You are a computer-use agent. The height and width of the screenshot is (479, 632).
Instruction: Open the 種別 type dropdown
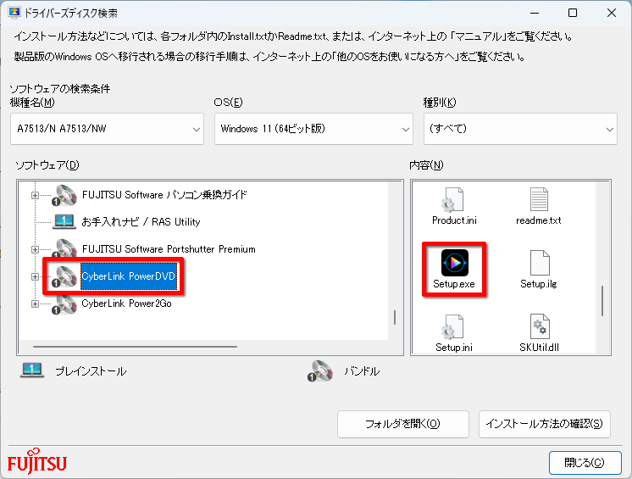tap(519, 129)
